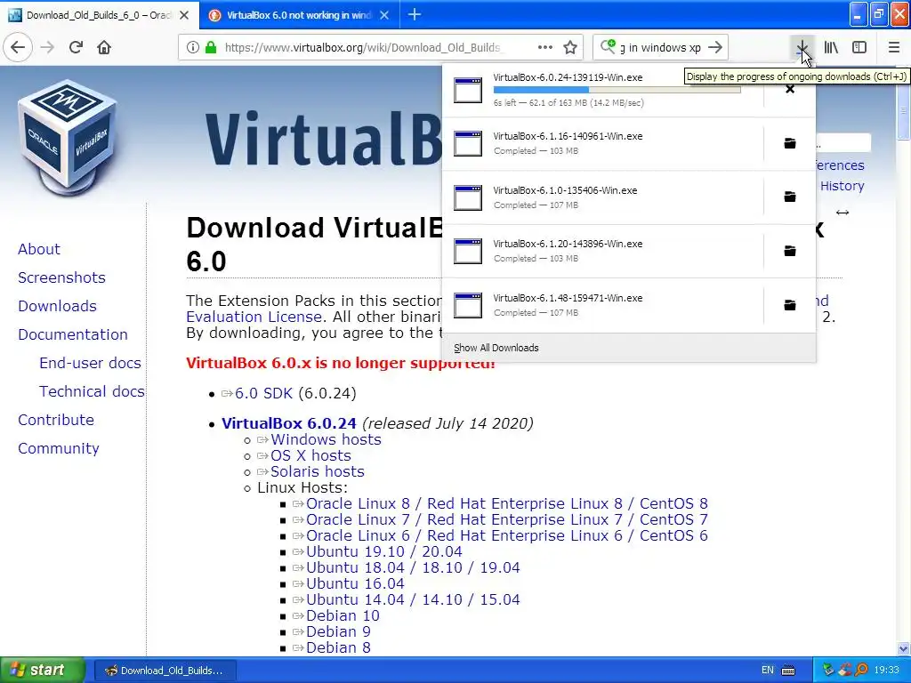Viewport: 911px width, 683px height.
Task: Open the Windows Start menu
Action: click(x=42, y=670)
